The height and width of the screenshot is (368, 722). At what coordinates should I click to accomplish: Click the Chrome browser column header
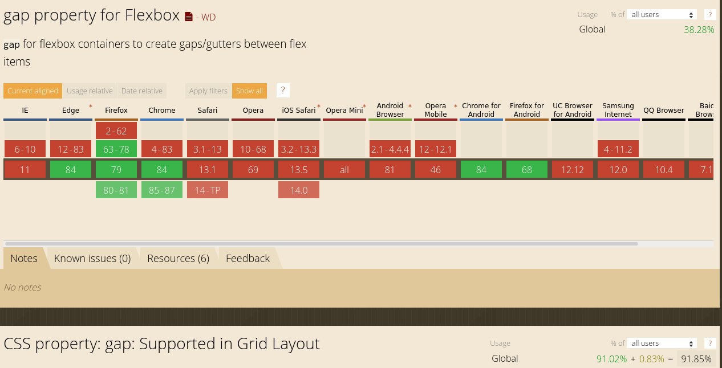coord(162,110)
